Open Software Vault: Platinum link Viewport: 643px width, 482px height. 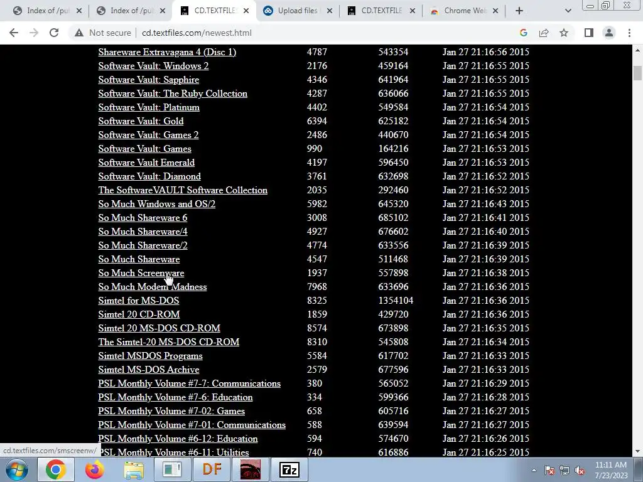[149, 107]
